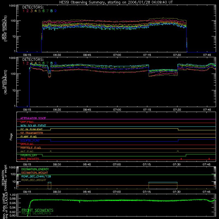This screenshot has width=219, height=219.
Task: Click the PARTICLE_FLAG label
Action: 31,148
